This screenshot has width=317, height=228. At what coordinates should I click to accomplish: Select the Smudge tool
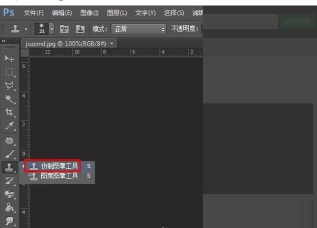10,221
